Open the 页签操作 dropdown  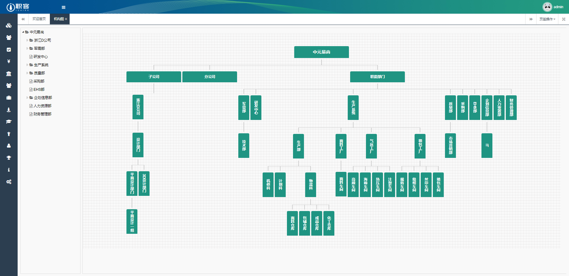[547, 19]
